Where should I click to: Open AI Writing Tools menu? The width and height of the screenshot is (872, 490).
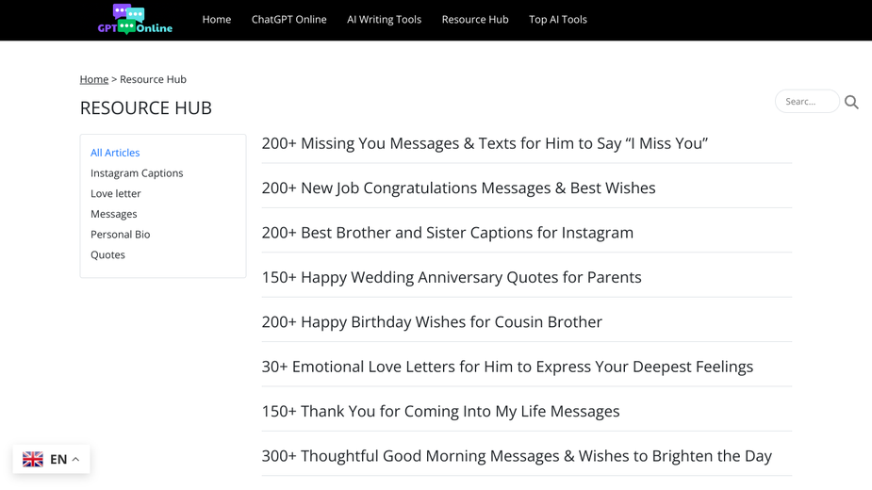click(x=384, y=20)
